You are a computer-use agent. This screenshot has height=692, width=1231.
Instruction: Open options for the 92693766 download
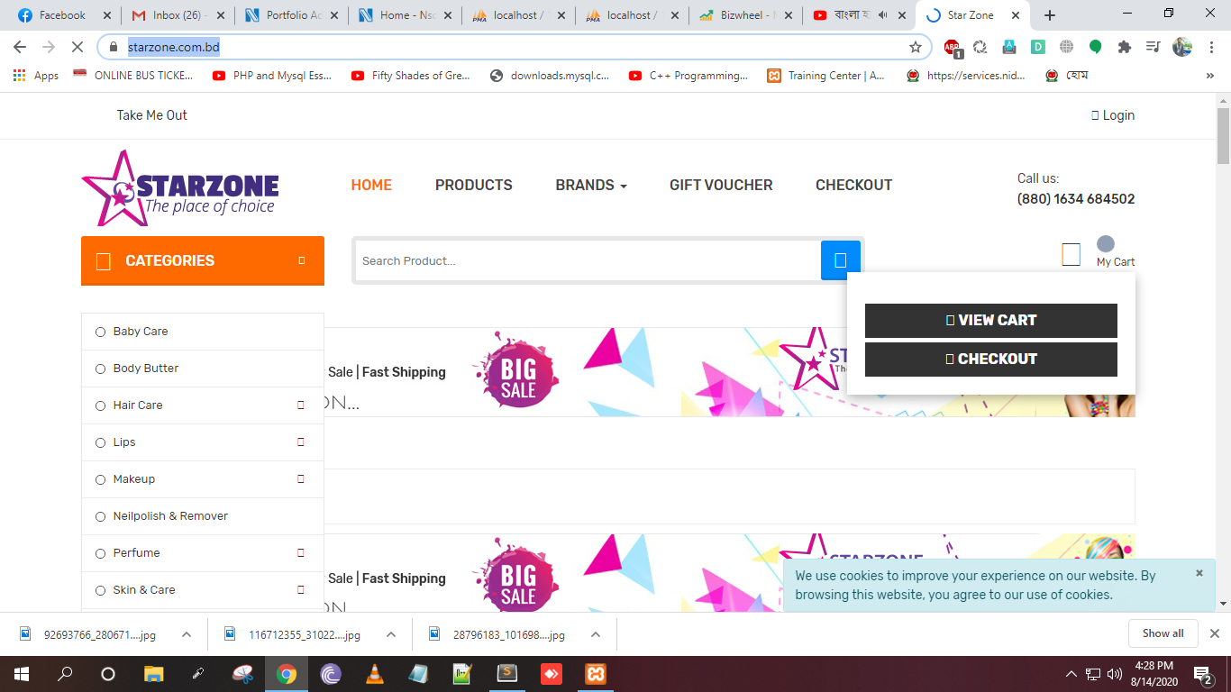click(187, 634)
